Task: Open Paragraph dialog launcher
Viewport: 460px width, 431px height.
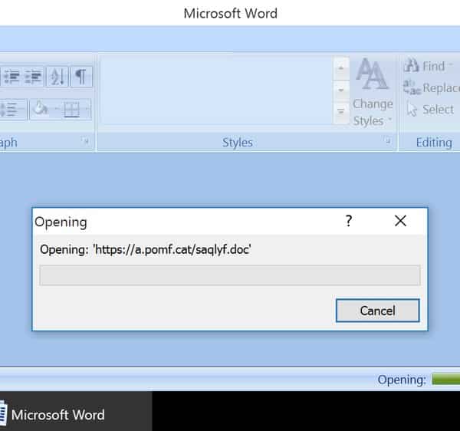Action: 86,142
